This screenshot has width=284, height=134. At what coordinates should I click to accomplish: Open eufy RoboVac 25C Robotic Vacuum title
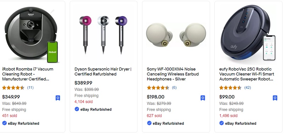click(x=247, y=74)
